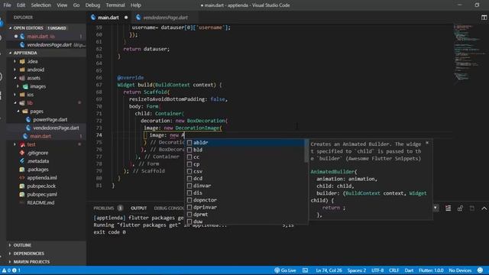The width and height of the screenshot is (489, 275).
Task: Click the clear output icon
Action: click(x=448, y=209)
